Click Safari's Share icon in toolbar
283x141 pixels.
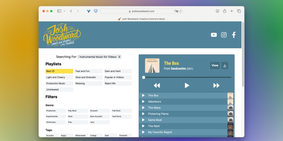[x=224, y=11]
